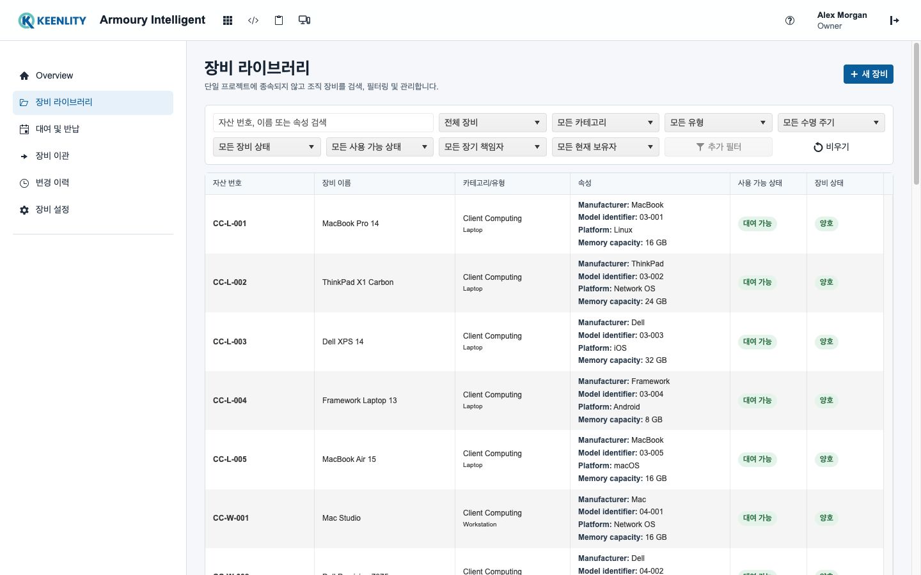The image size is (921, 575).
Task: Open the 모든 수명 주기 dropdown
Action: [x=831, y=123]
